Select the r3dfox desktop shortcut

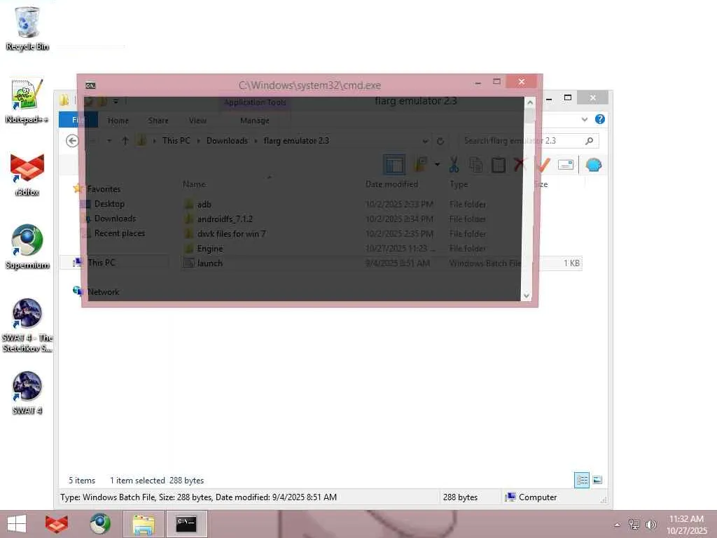27,174
